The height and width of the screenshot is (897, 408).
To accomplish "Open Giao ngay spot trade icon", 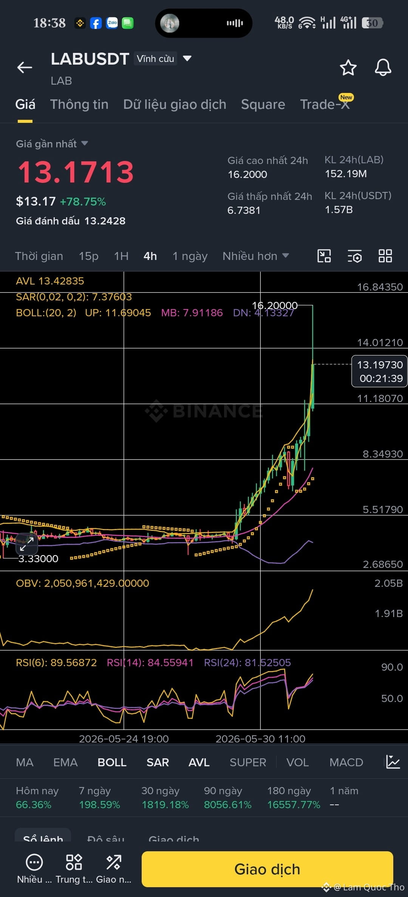I will click(113, 869).
